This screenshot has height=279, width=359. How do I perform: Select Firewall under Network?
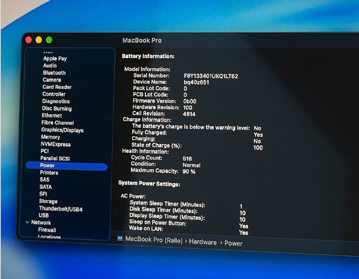pyautogui.click(x=47, y=230)
